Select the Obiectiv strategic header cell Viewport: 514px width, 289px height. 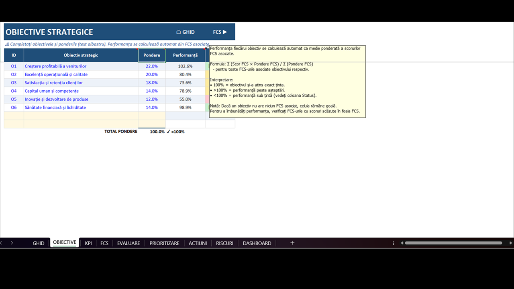81,55
